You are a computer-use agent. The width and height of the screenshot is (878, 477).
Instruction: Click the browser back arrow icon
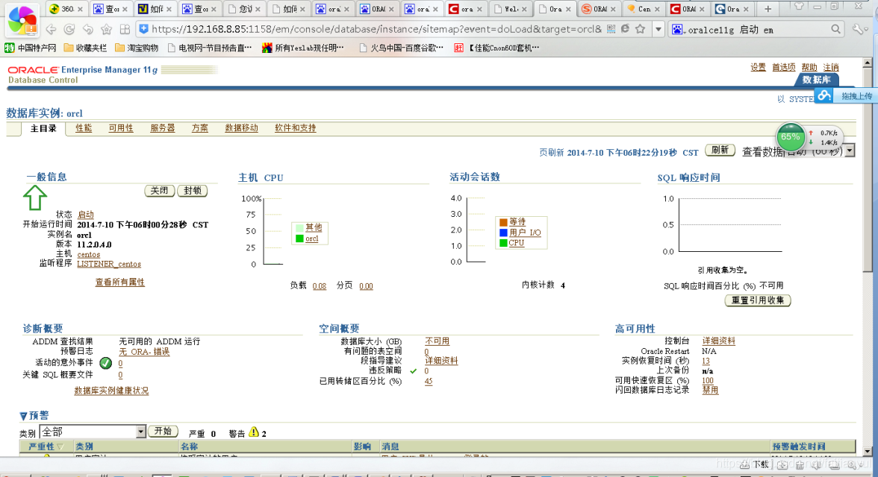click(x=51, y=29)
